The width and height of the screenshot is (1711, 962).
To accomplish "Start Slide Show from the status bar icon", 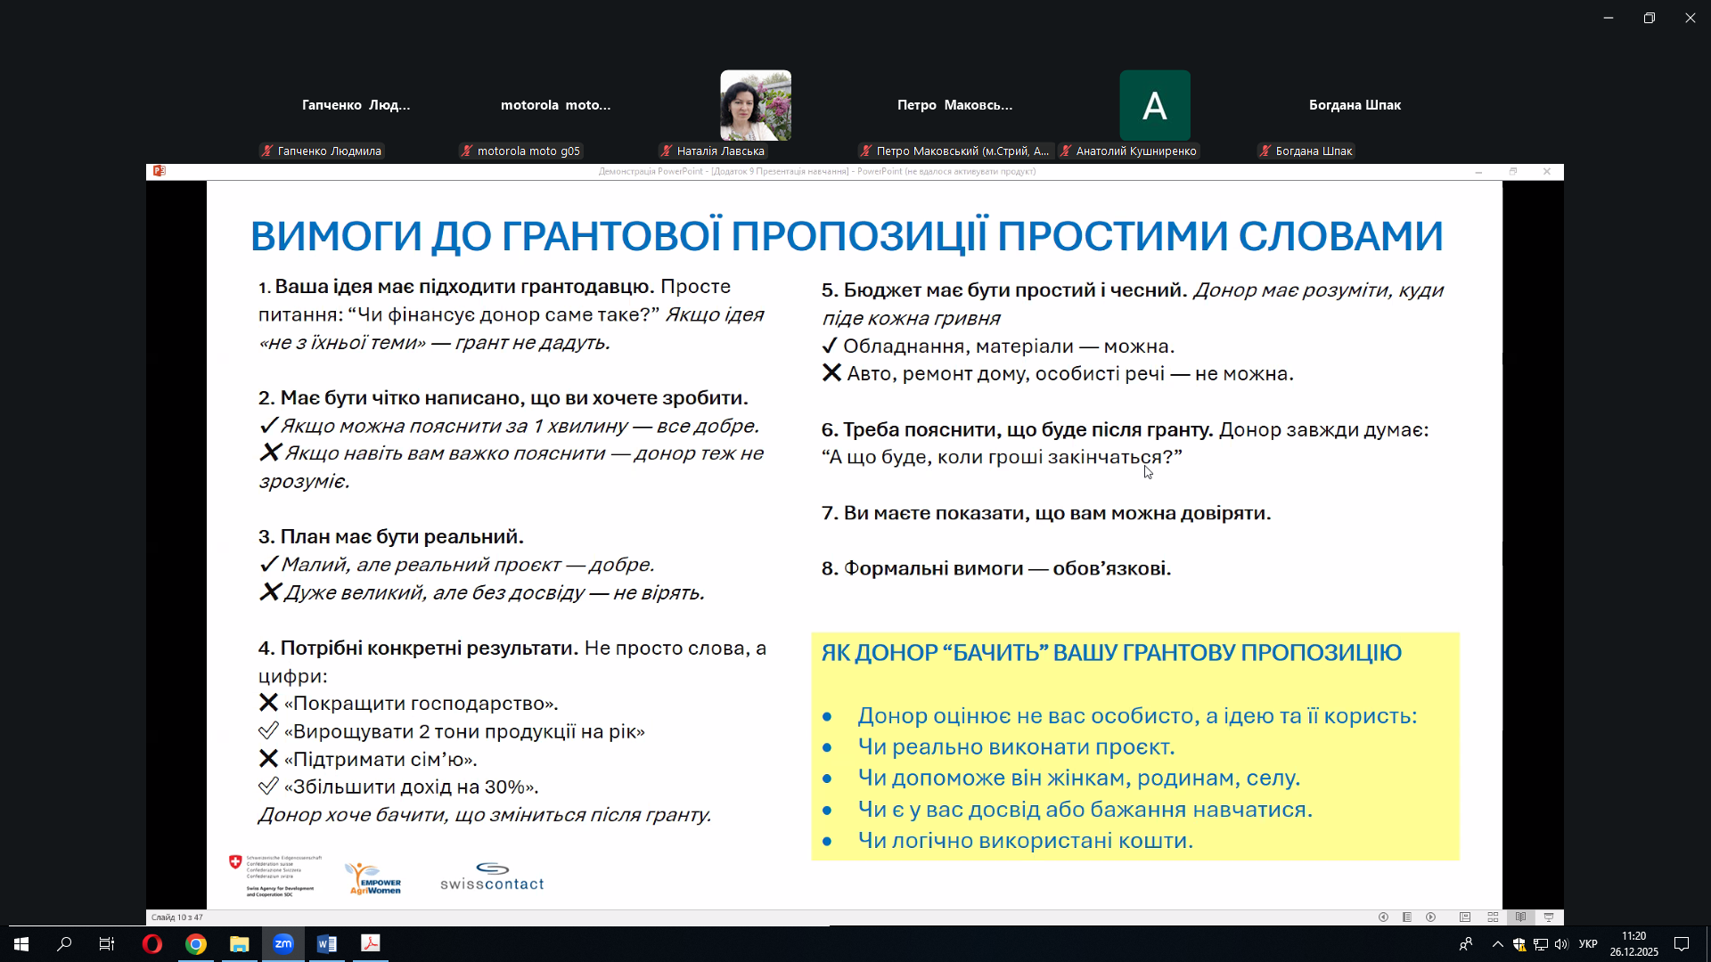I will (x=1549, y=917).
